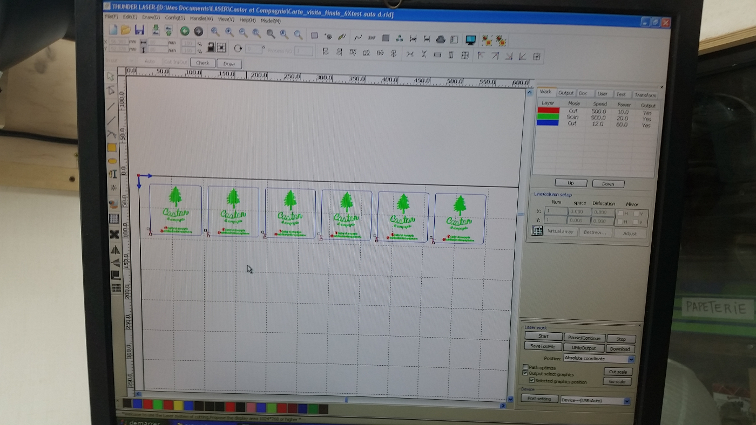Click the first magnifier zoom icon
Image resolution: width=756 pixels, height=425 pixels.
215,32
